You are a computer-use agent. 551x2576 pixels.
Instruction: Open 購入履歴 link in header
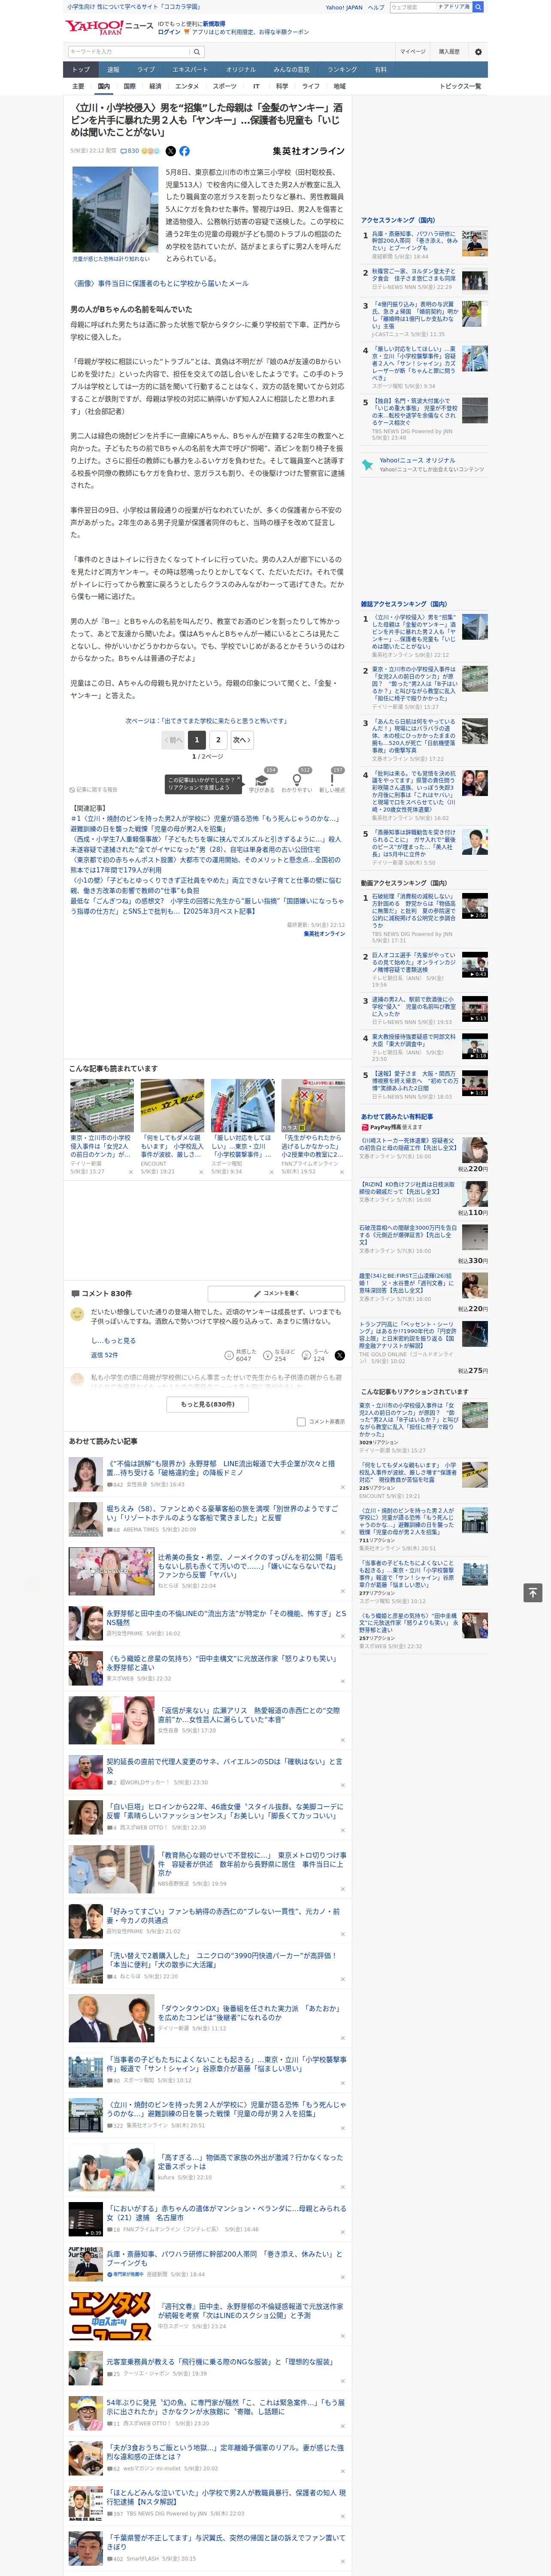pos(449,51)
